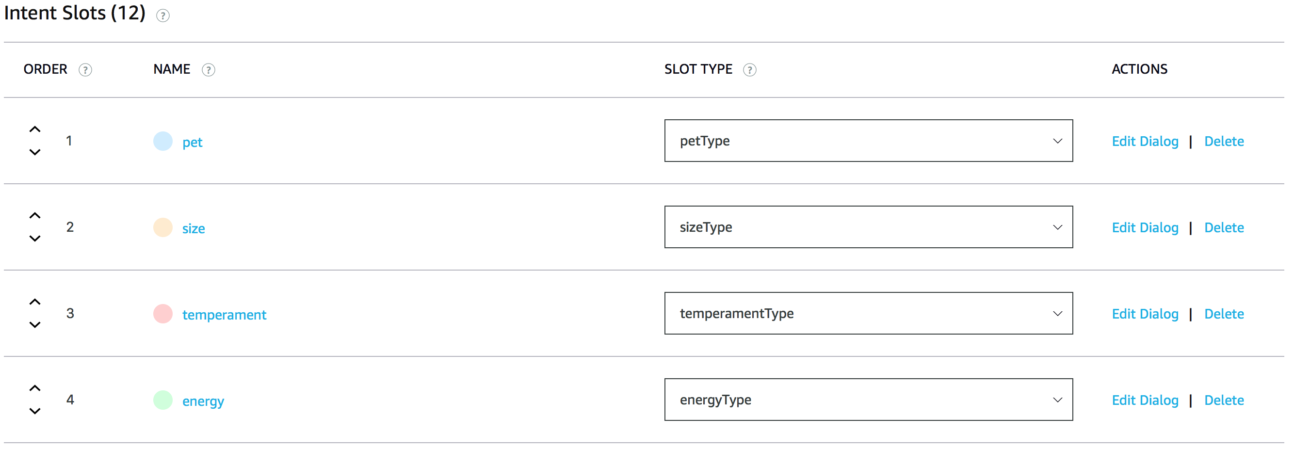Open Edit Dialog for the pet slot

click(x=1145, y=142)
